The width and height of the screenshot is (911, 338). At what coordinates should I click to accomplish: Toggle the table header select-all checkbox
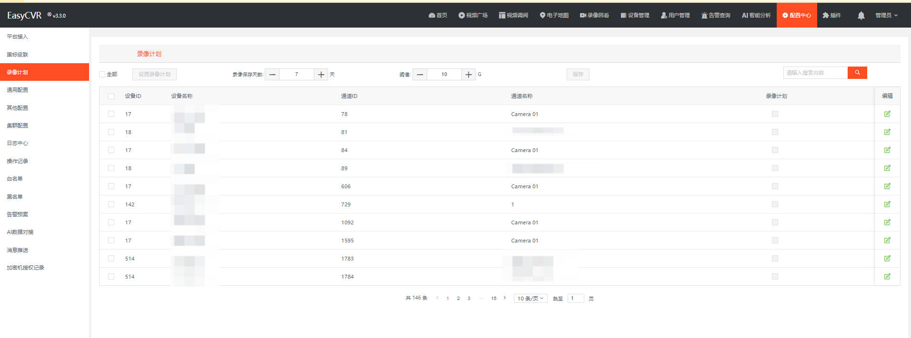[x=111, y=96]
